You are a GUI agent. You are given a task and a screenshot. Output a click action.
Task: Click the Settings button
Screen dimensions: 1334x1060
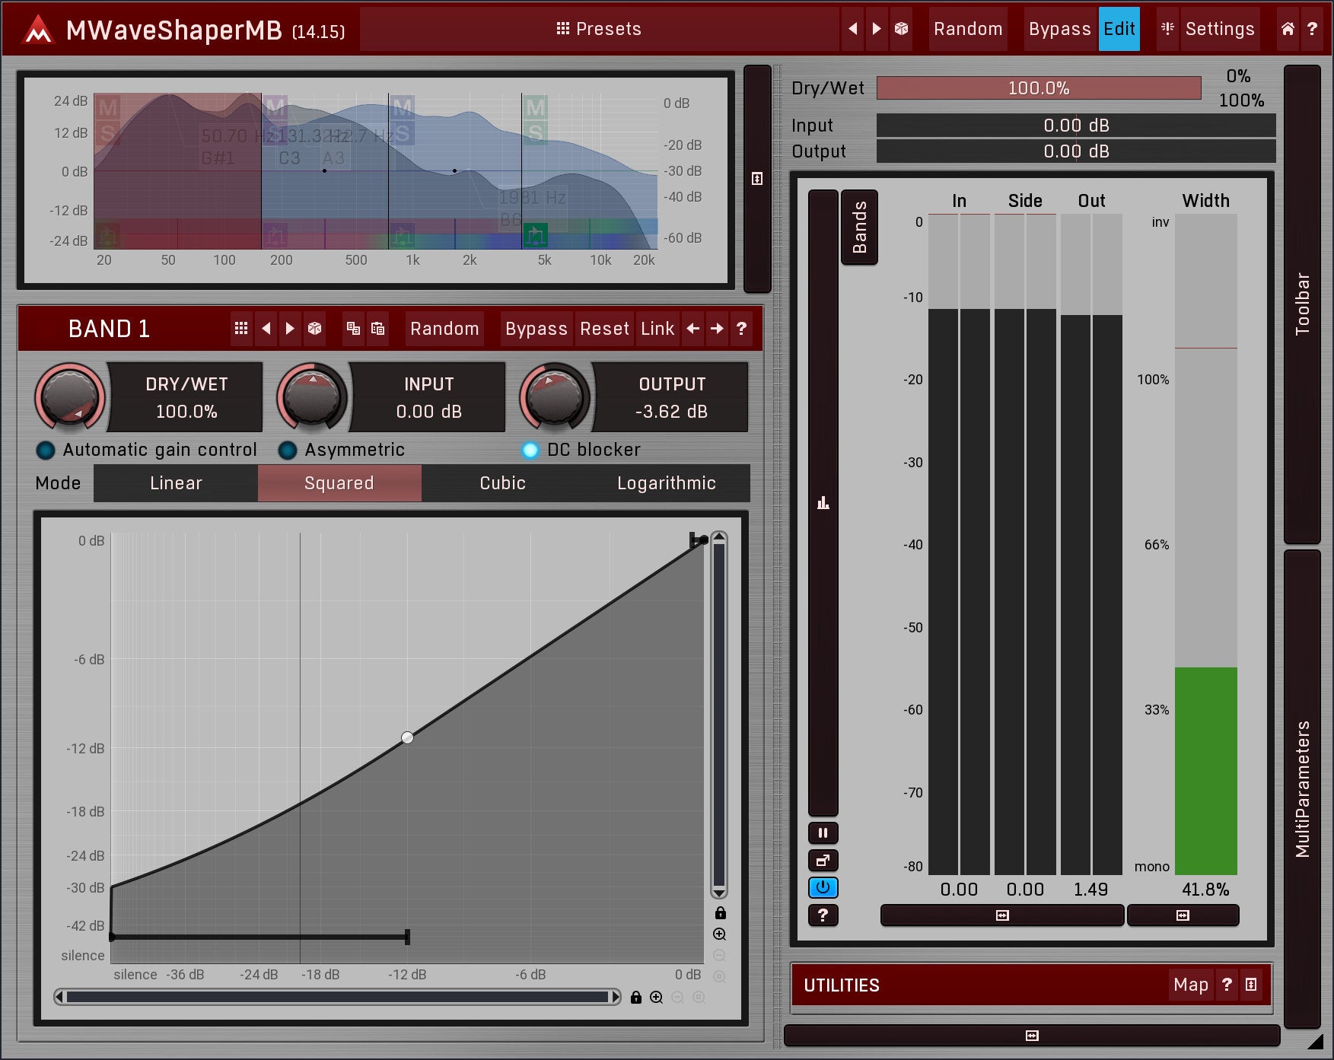(x=1219, y=29)
